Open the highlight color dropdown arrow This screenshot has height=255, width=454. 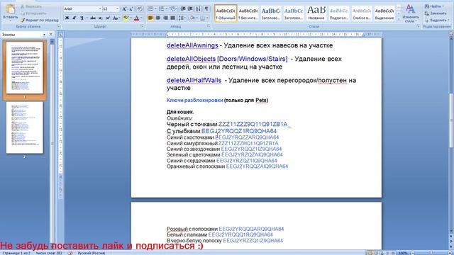coord(131,18)
